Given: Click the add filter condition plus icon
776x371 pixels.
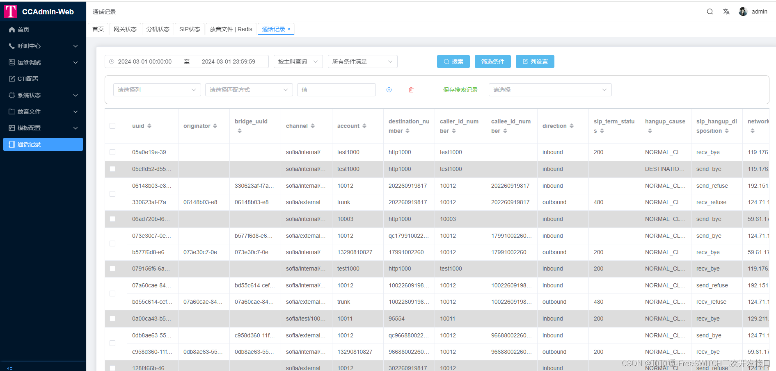Looking at the screenshot, I should click(x=389, y=90).
